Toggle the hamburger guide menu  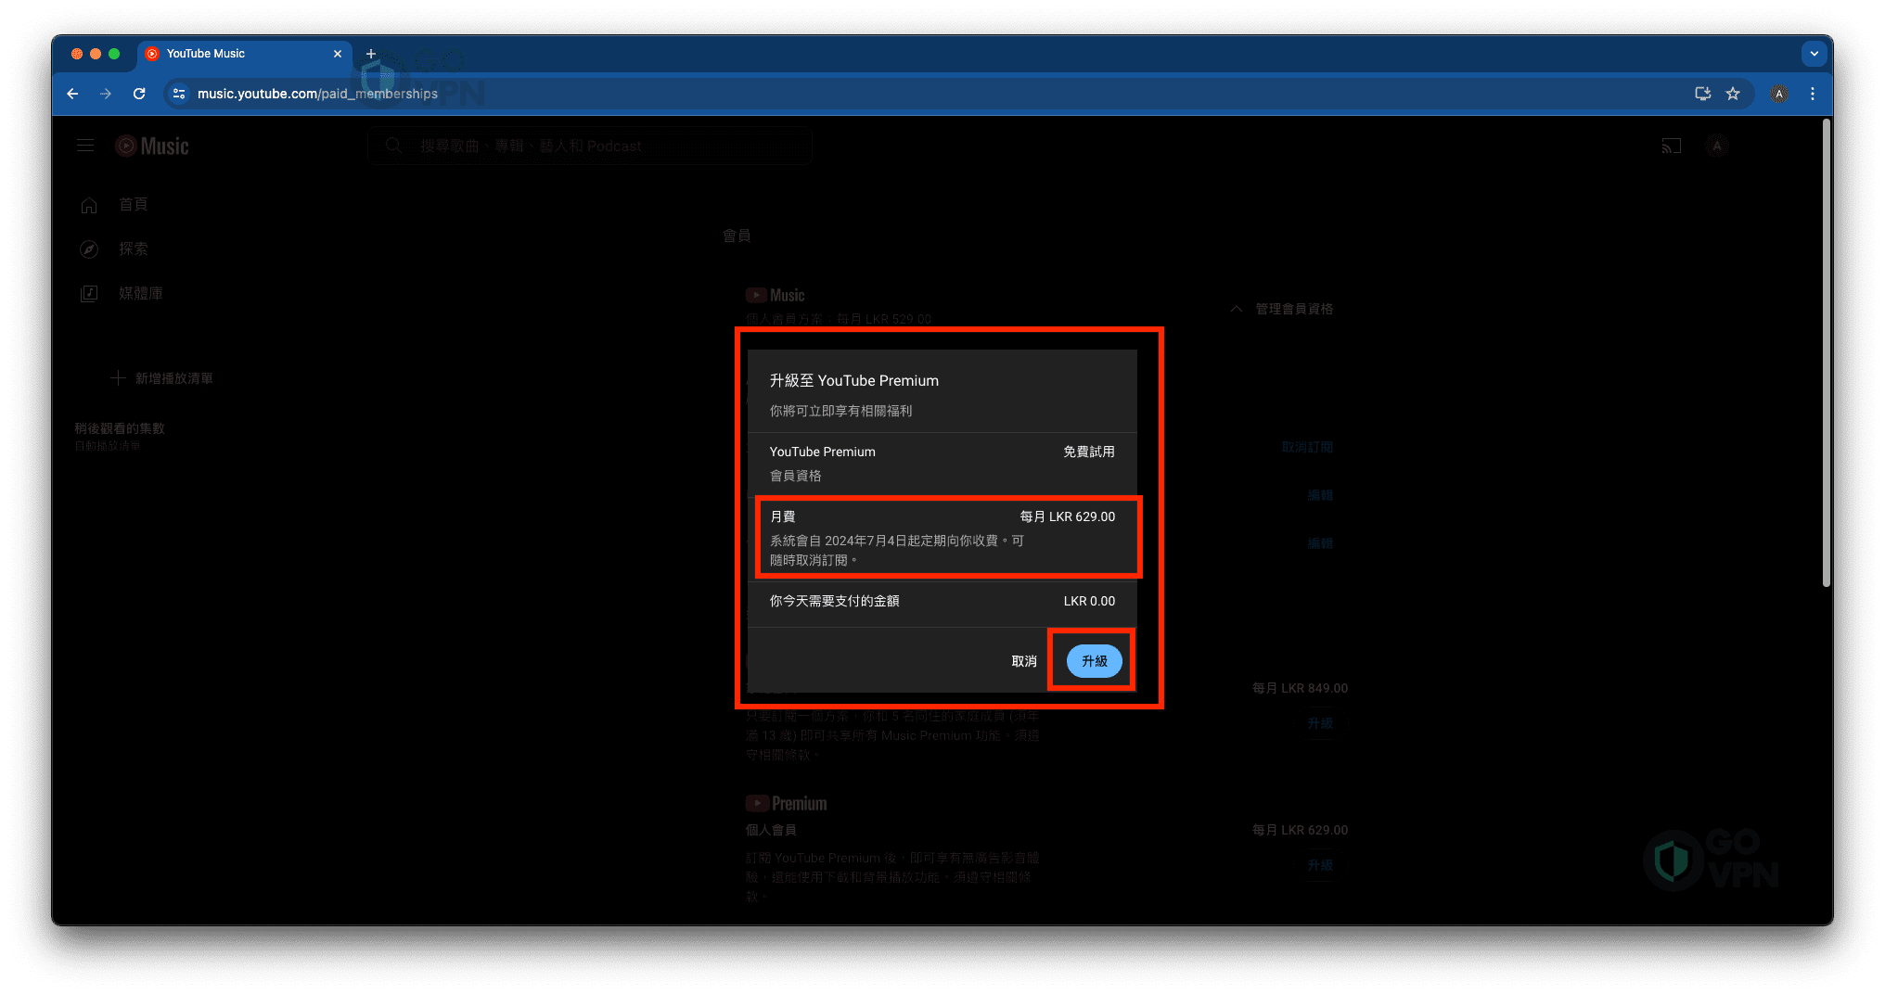pos(85,146)
